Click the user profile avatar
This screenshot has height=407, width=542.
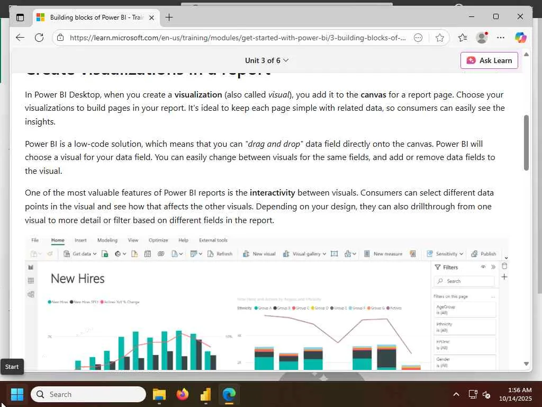pyautogui.click(x=482, y=38)
